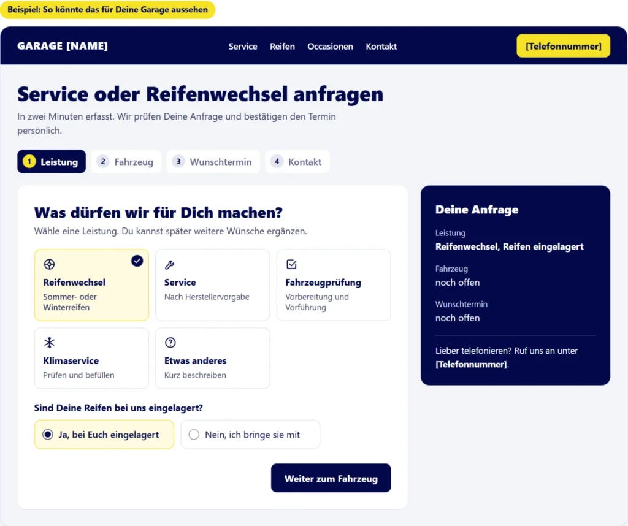Pick the Fahrzeugprüfung card
628x526 pixels.
click(334, 285)
